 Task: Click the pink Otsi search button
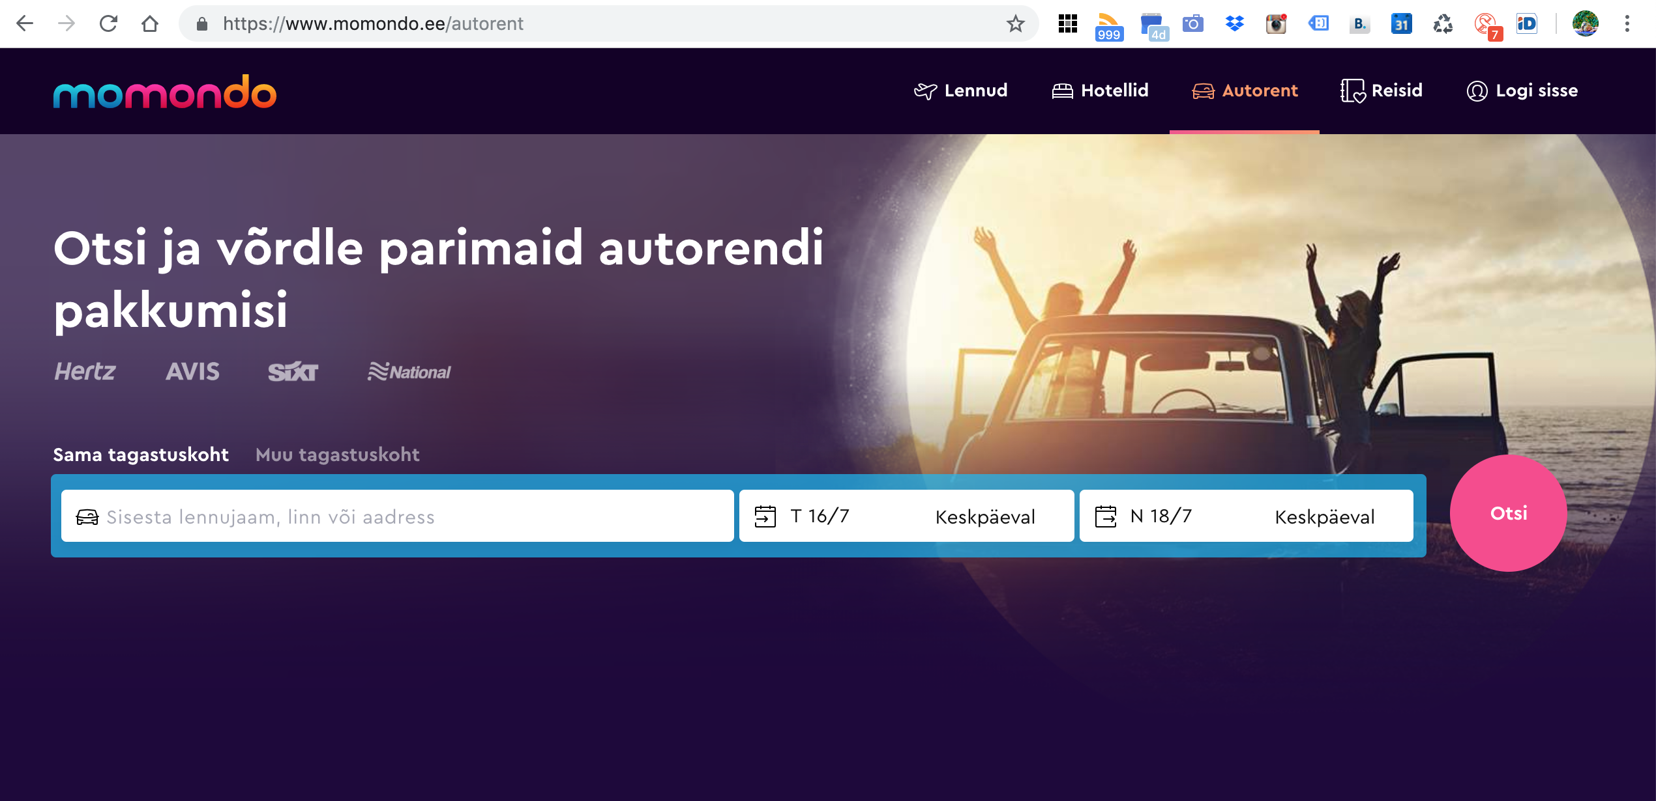coord(1509,513)
